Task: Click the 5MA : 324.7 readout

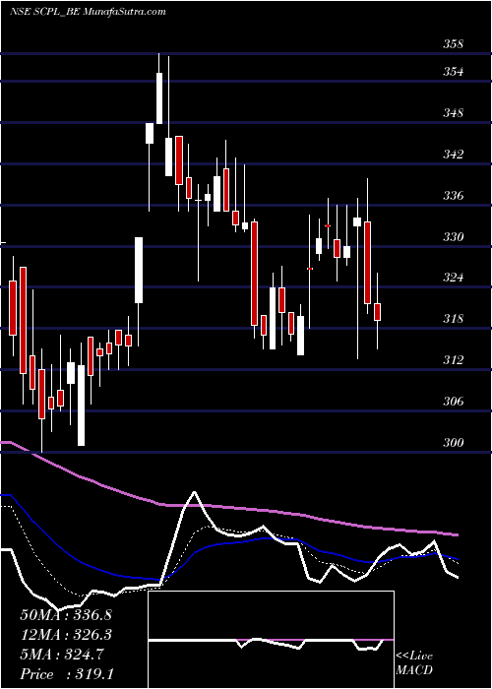Action: point(62,655)
